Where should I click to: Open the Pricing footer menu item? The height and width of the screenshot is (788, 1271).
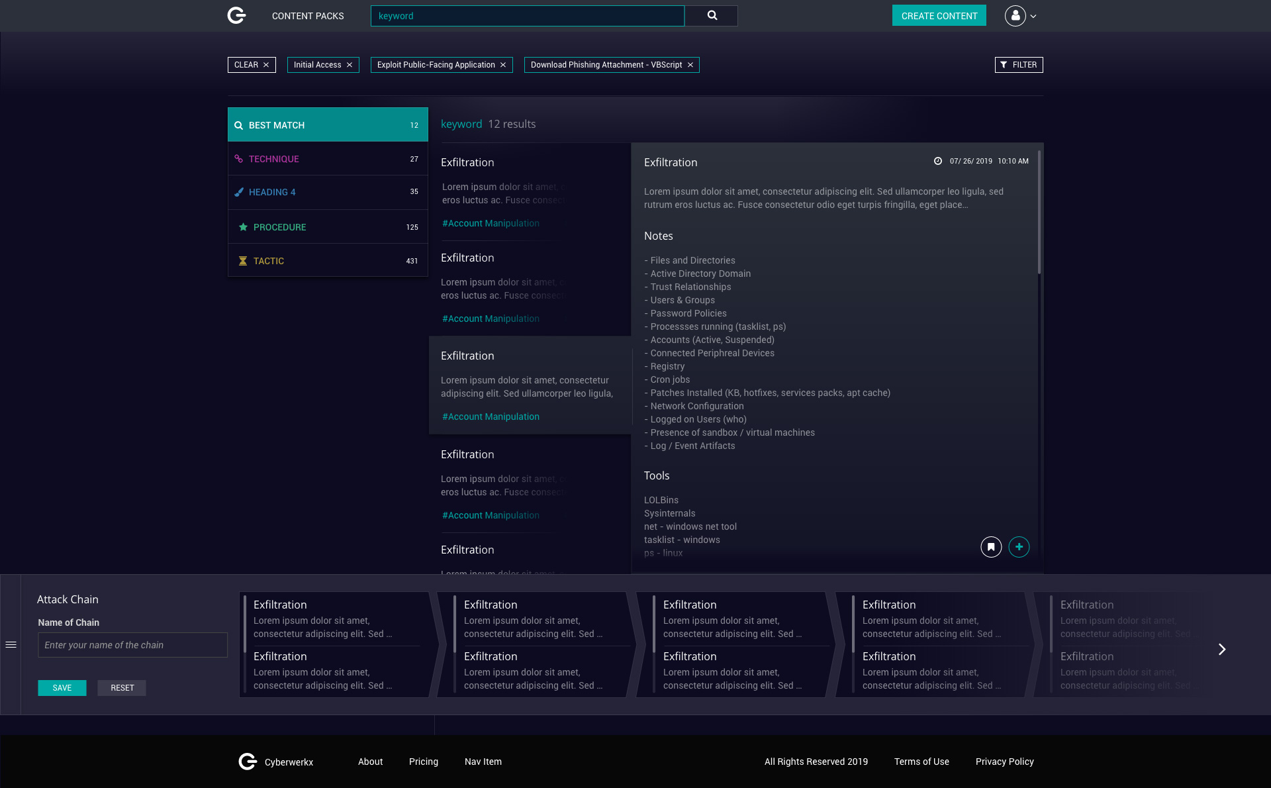423,762
